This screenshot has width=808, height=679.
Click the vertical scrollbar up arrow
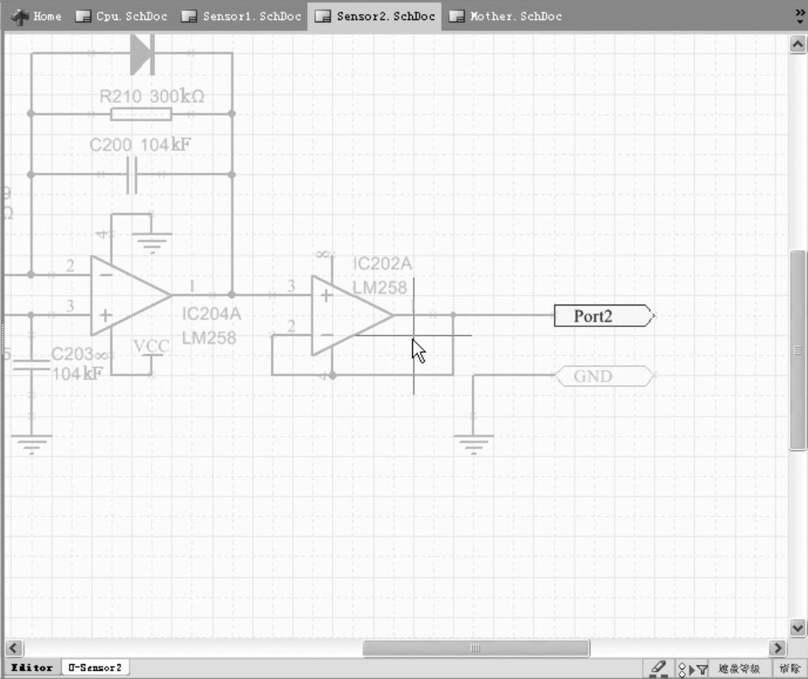coord(797,44)
